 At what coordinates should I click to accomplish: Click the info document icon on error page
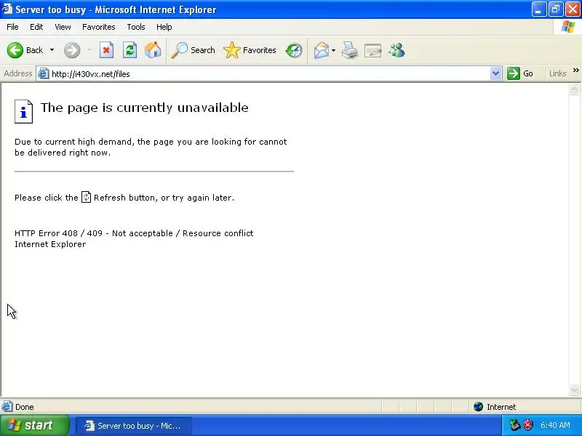tap(24, 111)
